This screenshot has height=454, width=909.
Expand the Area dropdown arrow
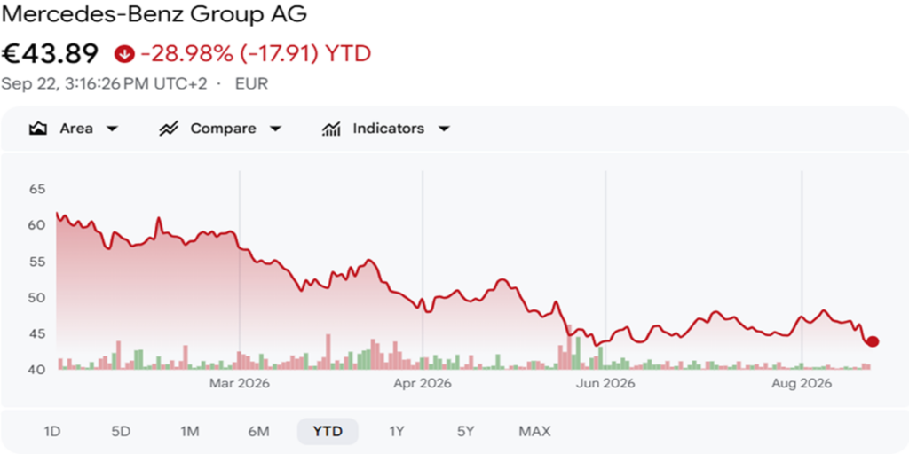click(x=112, y=129)
